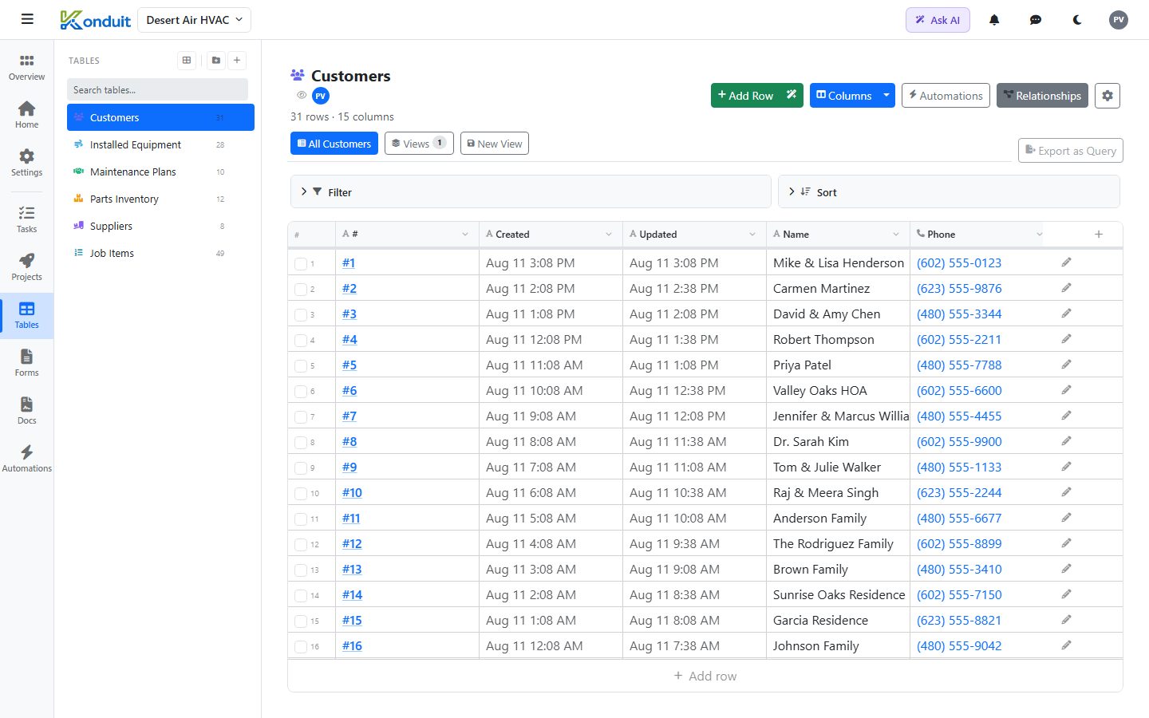Open PV user avatar menu
Viewport: 1149px width, 718px height.
pos(1119,20)
